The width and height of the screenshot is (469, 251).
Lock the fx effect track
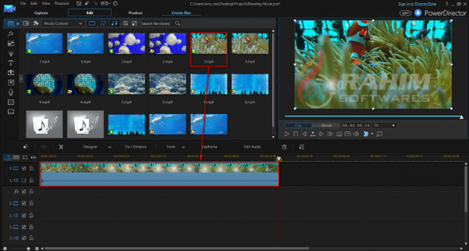tap(31, 192)
